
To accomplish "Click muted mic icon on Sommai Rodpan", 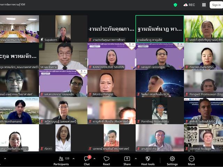I will (x=187, y=149).
